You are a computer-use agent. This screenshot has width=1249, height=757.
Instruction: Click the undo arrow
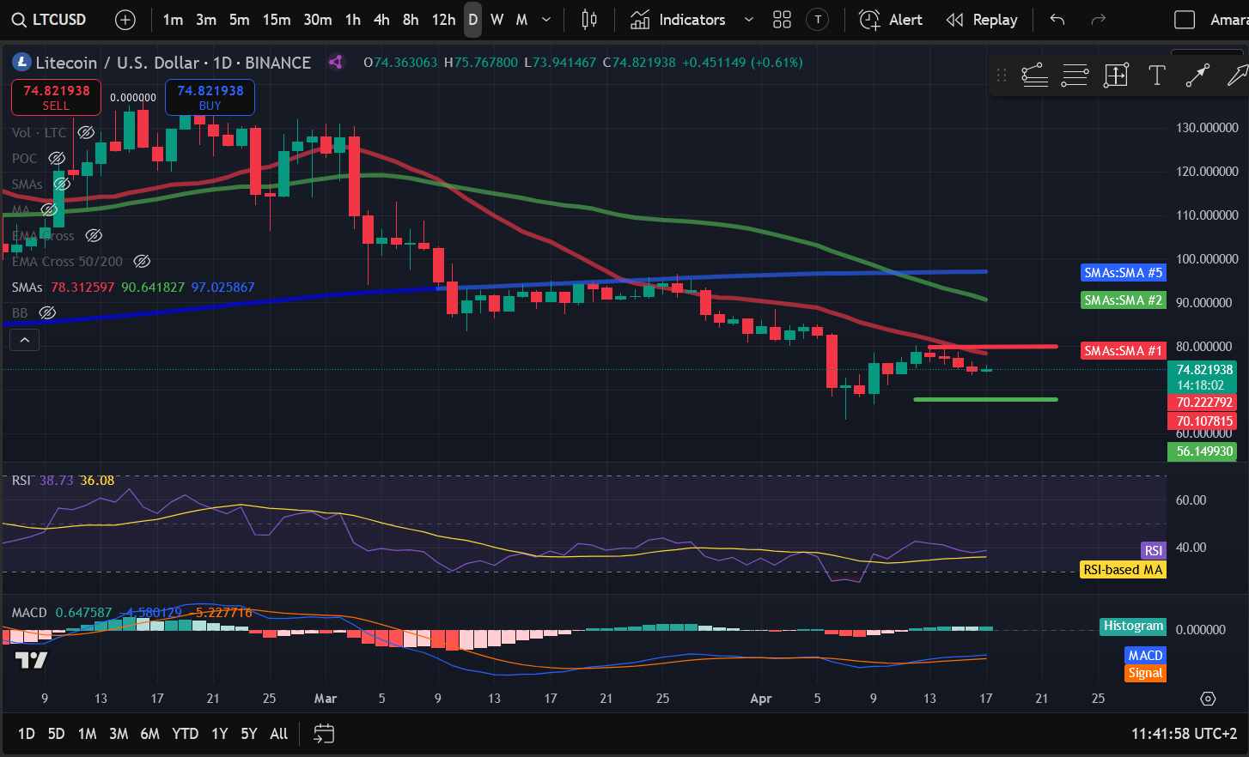(1057, 20)
